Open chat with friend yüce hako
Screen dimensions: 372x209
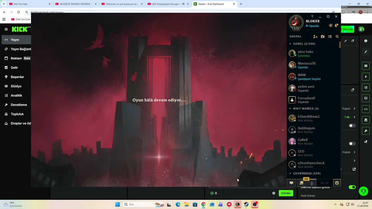click(313, 53)
